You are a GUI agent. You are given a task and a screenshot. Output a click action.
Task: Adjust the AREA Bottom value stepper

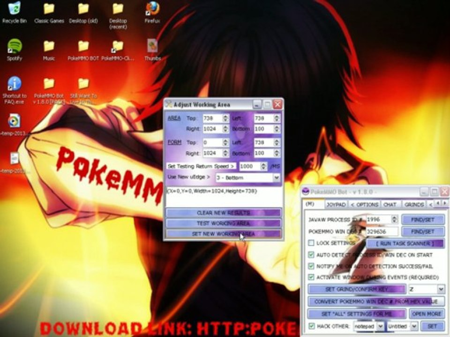277,129
